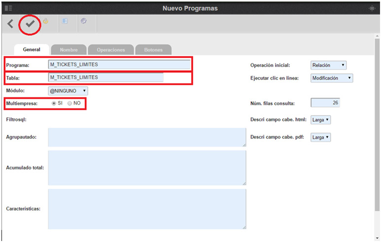Open the Módulo @NINGUNO dropdown

pos(68,91)
